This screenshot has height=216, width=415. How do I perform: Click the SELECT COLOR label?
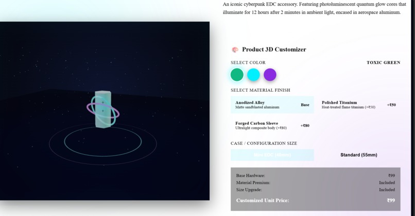(x=248, y=62)
